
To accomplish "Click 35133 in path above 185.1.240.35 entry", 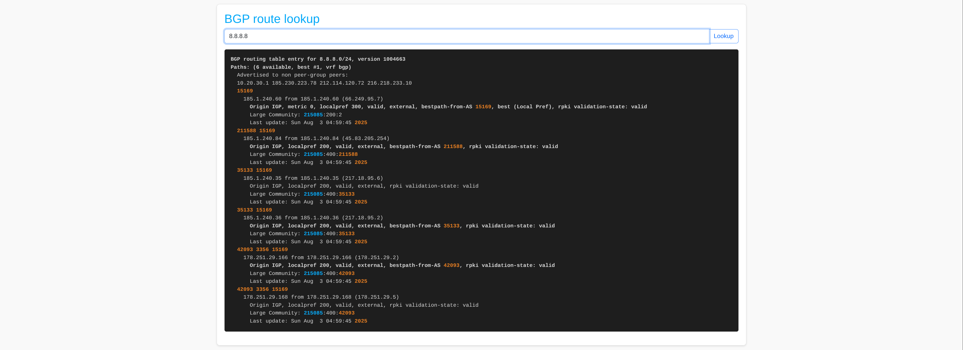I will tap(244, 170).
